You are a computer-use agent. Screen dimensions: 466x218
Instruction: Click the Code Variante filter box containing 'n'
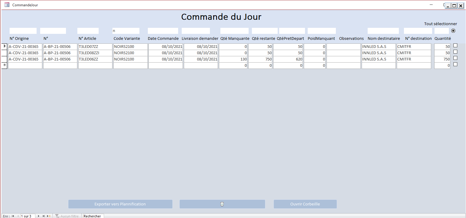[x=126, y=31]
